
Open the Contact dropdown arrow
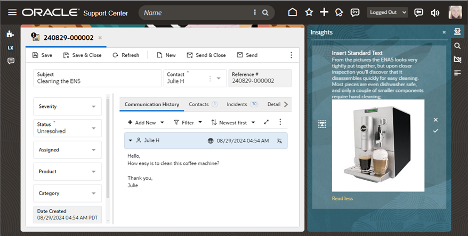click(x=219, y=78)
